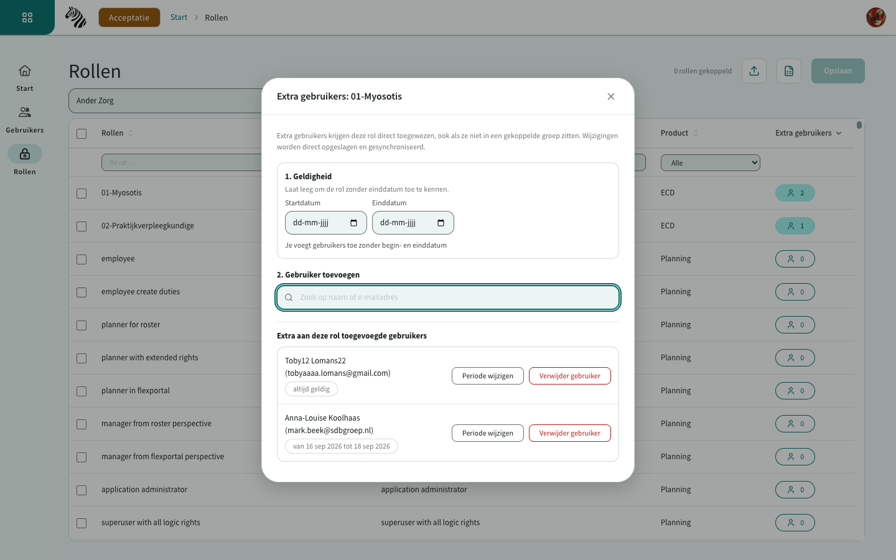Click the search magnifier icon in the user field

click(289, 297)
